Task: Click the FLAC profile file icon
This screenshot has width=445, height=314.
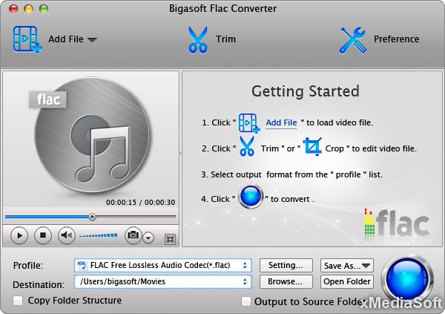Action: (x=82, y=266)
